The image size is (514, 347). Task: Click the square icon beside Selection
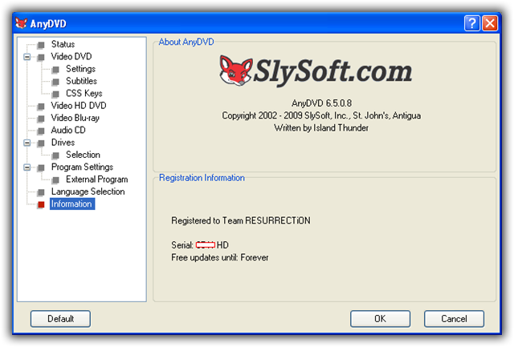[x=55, y=155]
